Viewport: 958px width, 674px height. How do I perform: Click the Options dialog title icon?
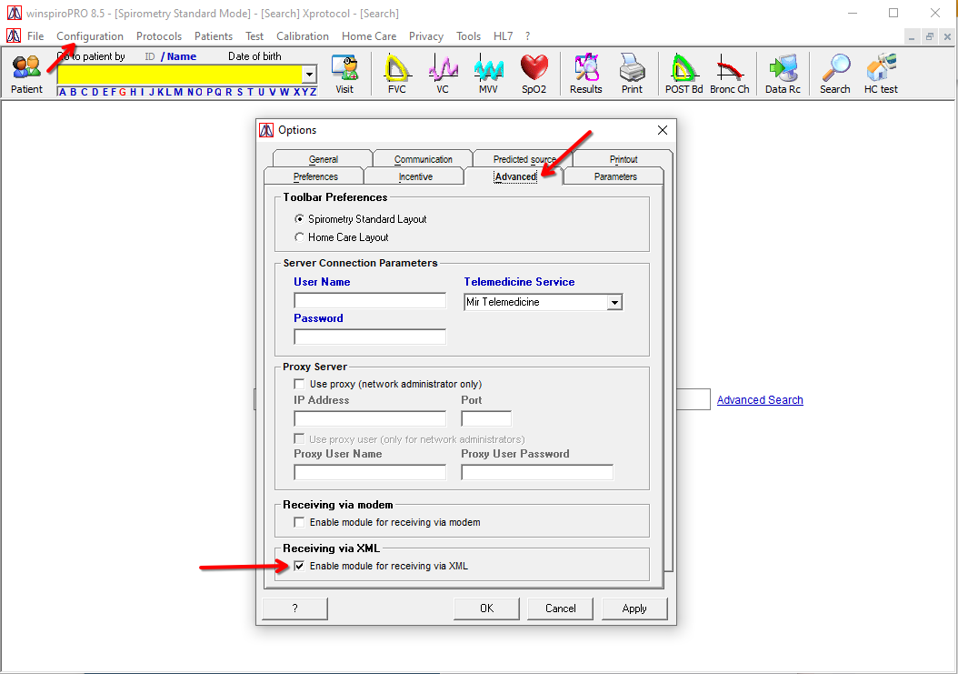(x=266, y=130)
